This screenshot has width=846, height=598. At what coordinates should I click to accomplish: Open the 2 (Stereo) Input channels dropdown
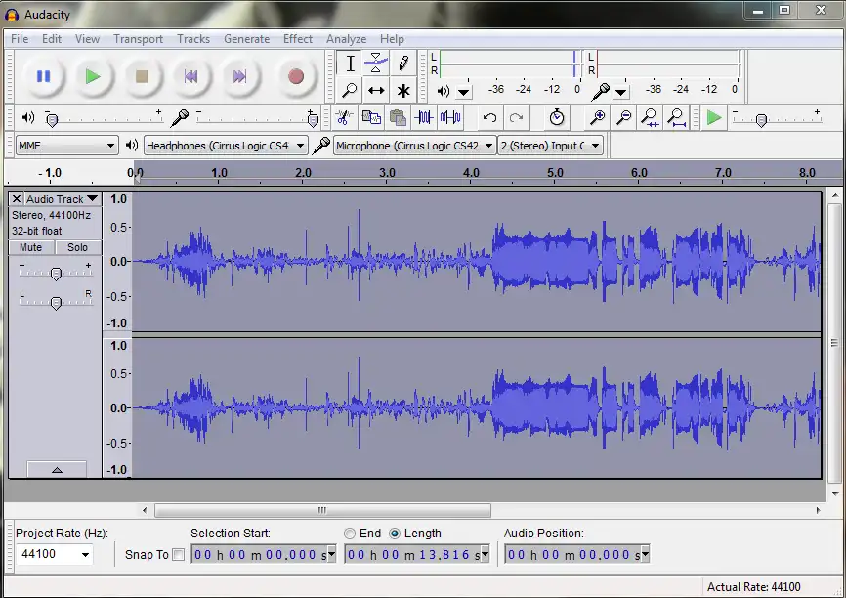[x=550, y=146]
